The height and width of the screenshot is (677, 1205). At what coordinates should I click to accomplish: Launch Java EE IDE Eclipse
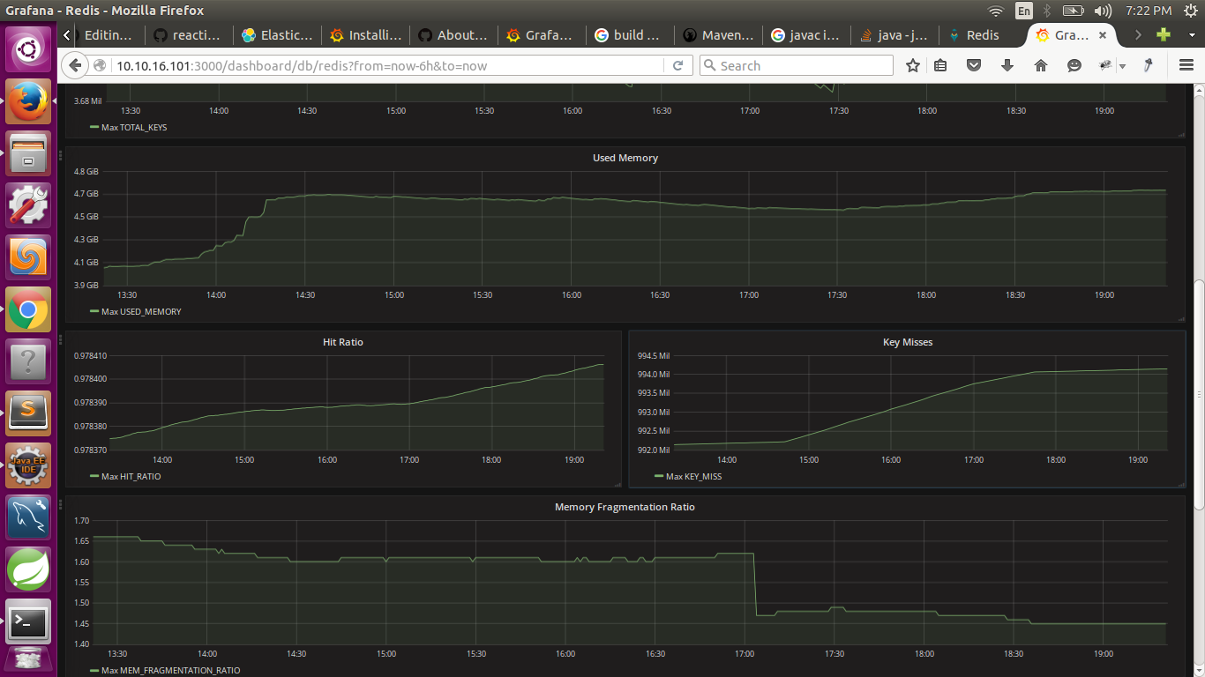pos(29,465)
